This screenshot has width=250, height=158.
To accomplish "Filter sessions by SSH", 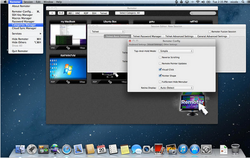I will coord(94,13).
